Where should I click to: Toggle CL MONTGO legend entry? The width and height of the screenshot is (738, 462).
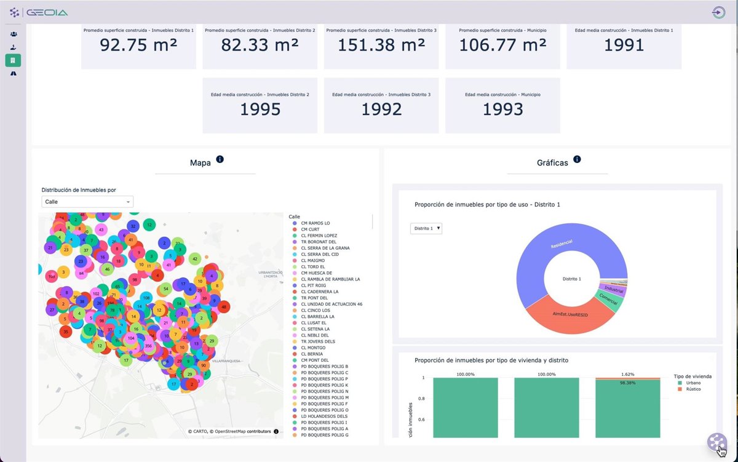point(313,348)
